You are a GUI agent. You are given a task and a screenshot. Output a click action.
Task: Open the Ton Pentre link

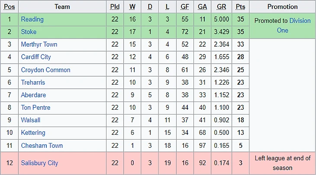point(35,108)
